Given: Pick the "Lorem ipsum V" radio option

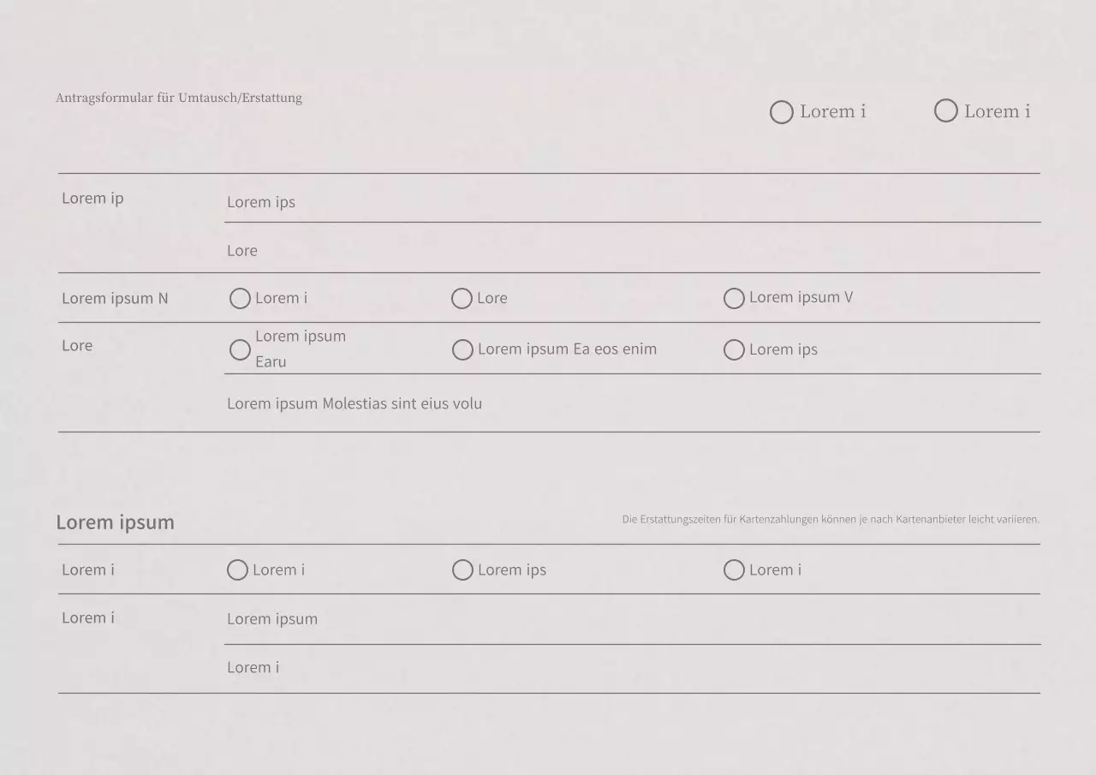Looking at the screenshot, I should coord(734,299).
